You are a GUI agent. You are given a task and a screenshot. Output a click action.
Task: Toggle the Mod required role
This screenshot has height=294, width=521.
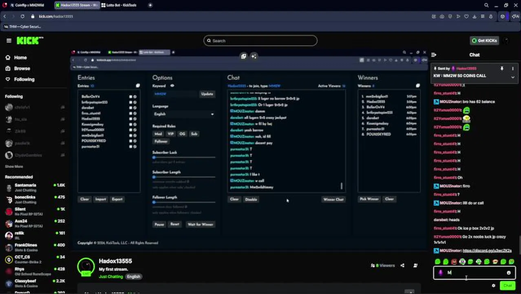click(x=158, y=134)
